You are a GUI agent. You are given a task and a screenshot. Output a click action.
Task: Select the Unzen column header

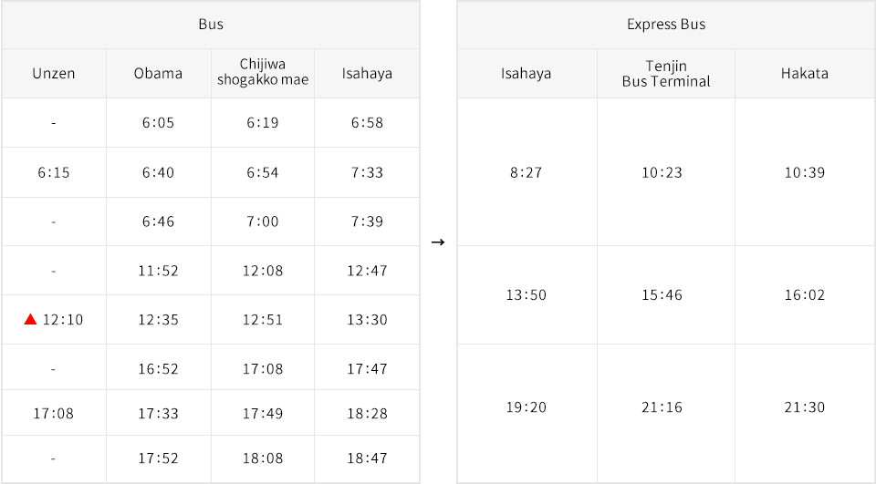click(54, 73)
